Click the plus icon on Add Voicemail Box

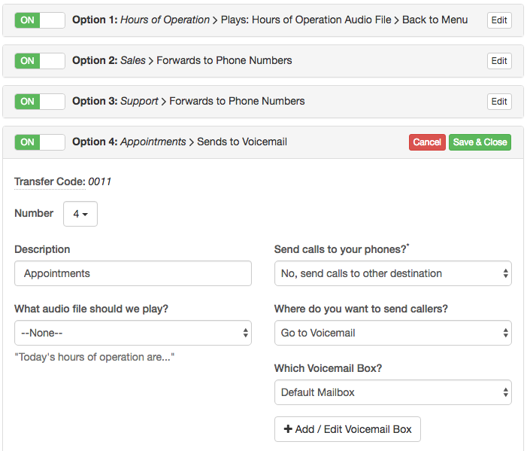(288, 428)
